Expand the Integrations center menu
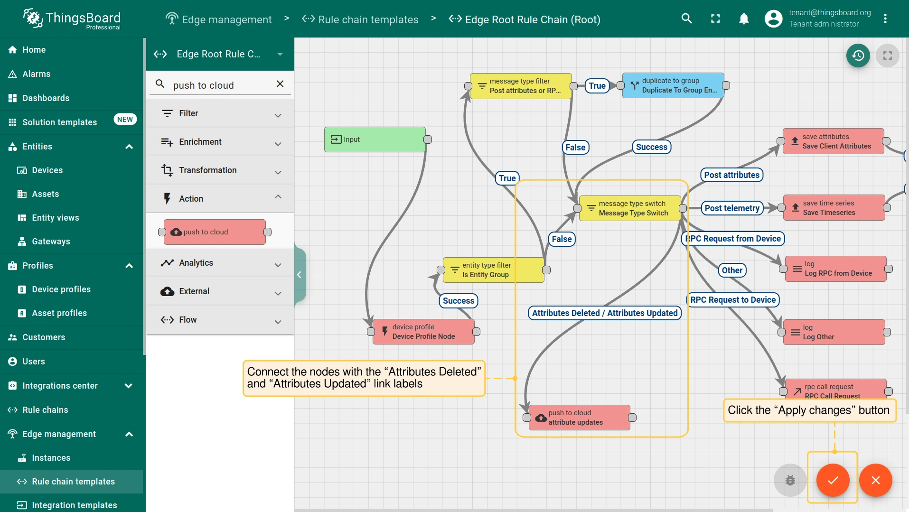 [128, 386]
